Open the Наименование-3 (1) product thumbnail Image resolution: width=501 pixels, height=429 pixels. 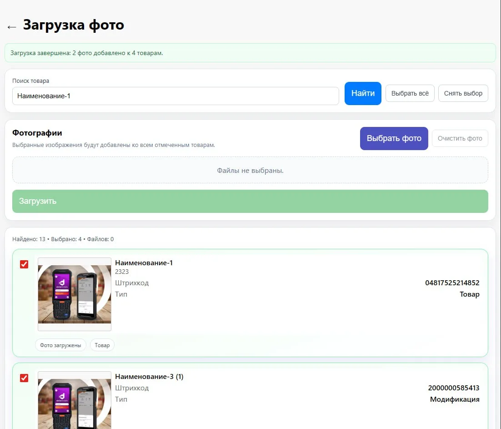75,400
